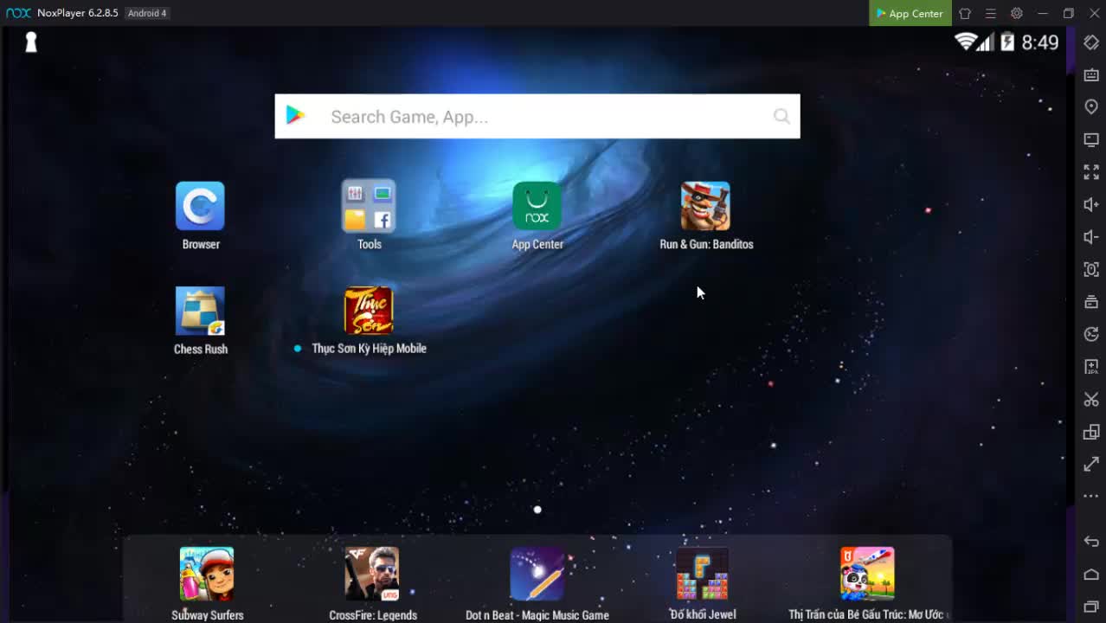Screen dimensions: 1106x623
Task: Launch Thục Sơn Kỳ Hiệp Mobile
Action: pyautogui.click(x=369, y=311)
